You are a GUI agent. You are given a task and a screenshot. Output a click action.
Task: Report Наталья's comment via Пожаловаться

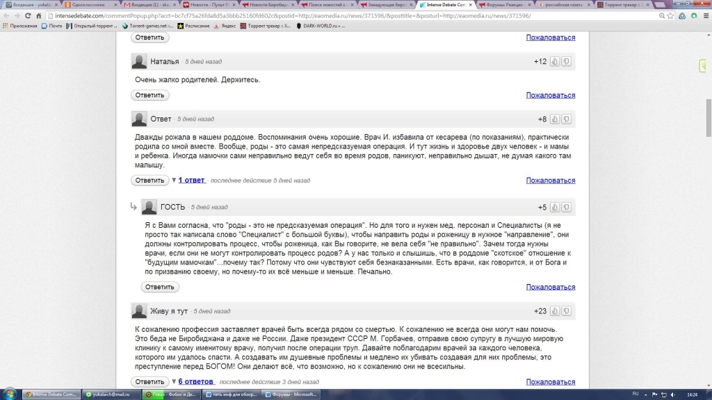click(x=551, y=95)
